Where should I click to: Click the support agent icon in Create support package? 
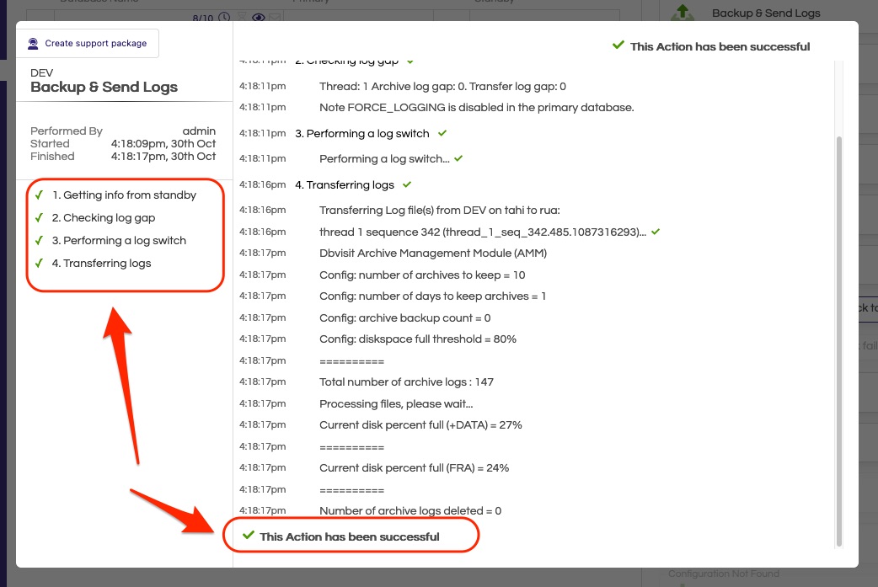click(33, 43)
